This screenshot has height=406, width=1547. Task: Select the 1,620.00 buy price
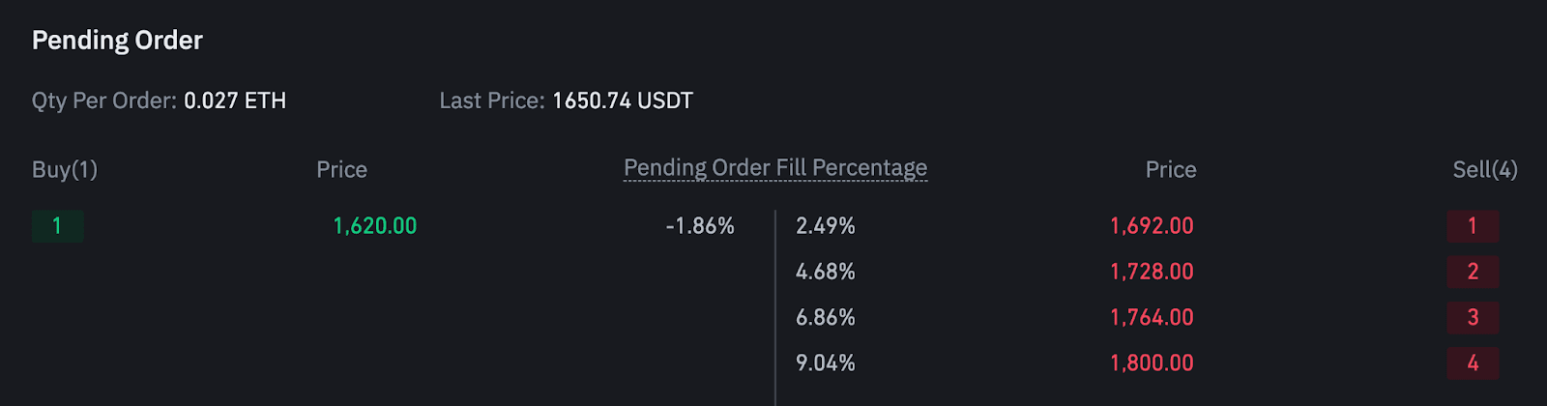coord(375,226)
